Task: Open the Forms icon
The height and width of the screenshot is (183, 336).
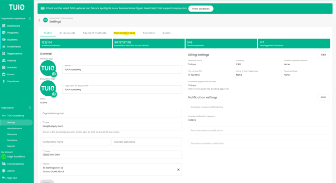Action: click(4, 74)
